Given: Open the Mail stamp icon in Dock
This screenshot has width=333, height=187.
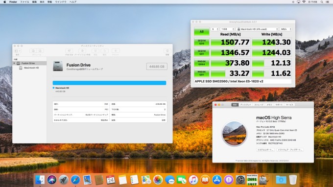Looking at the screenshot, I should click(x=87, y=180).
